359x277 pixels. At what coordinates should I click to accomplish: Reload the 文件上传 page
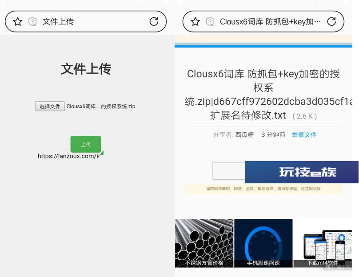tap(154, 21)
